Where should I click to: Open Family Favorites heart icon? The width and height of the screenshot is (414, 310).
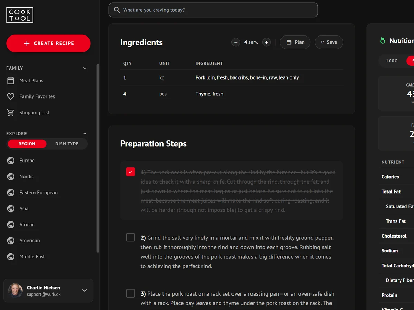tap(11, 96)
